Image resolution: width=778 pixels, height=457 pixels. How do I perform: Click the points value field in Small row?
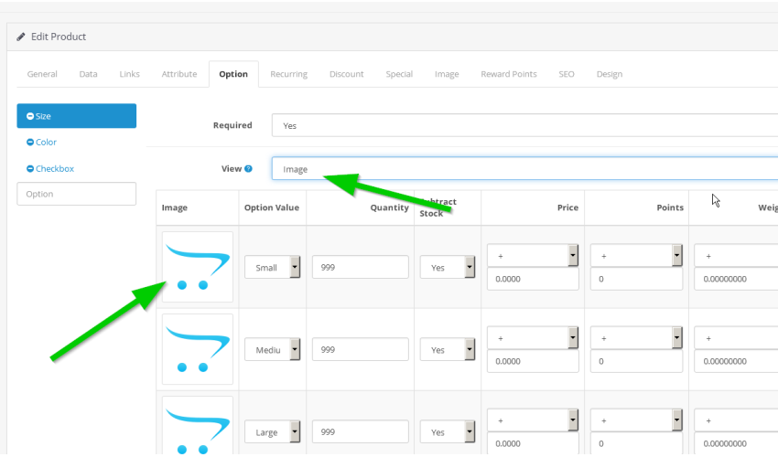(637, 279)
